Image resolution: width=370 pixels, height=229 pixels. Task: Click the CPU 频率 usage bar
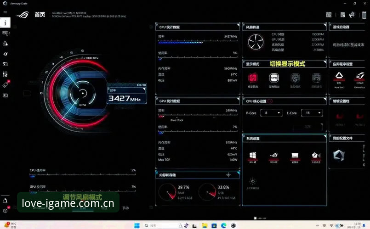pyautogui.click(x=198, y=43)
